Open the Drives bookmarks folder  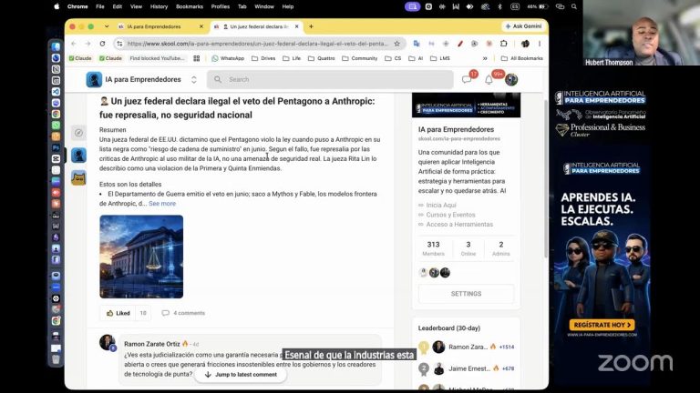tap(263, 58)
